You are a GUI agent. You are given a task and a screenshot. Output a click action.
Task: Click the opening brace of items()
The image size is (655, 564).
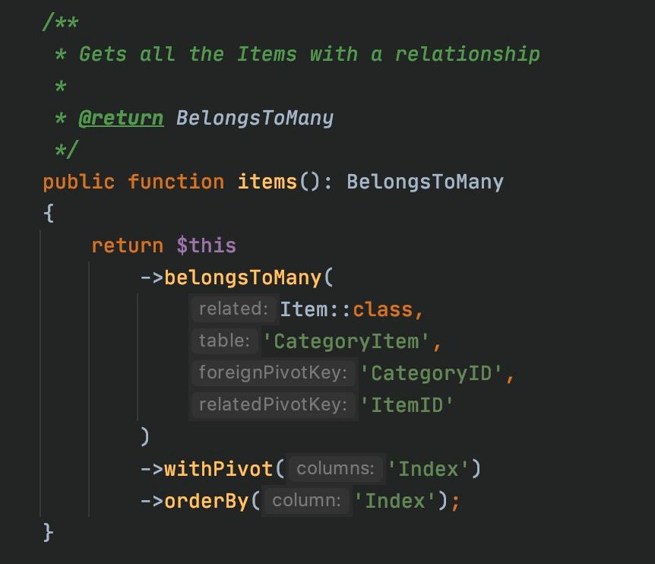pos(49,213)
